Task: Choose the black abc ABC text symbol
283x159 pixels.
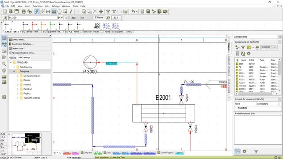Action: (97, 26)
